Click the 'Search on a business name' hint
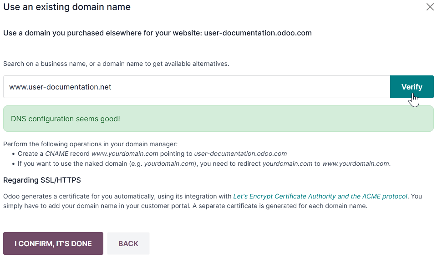 click(116, 64)
